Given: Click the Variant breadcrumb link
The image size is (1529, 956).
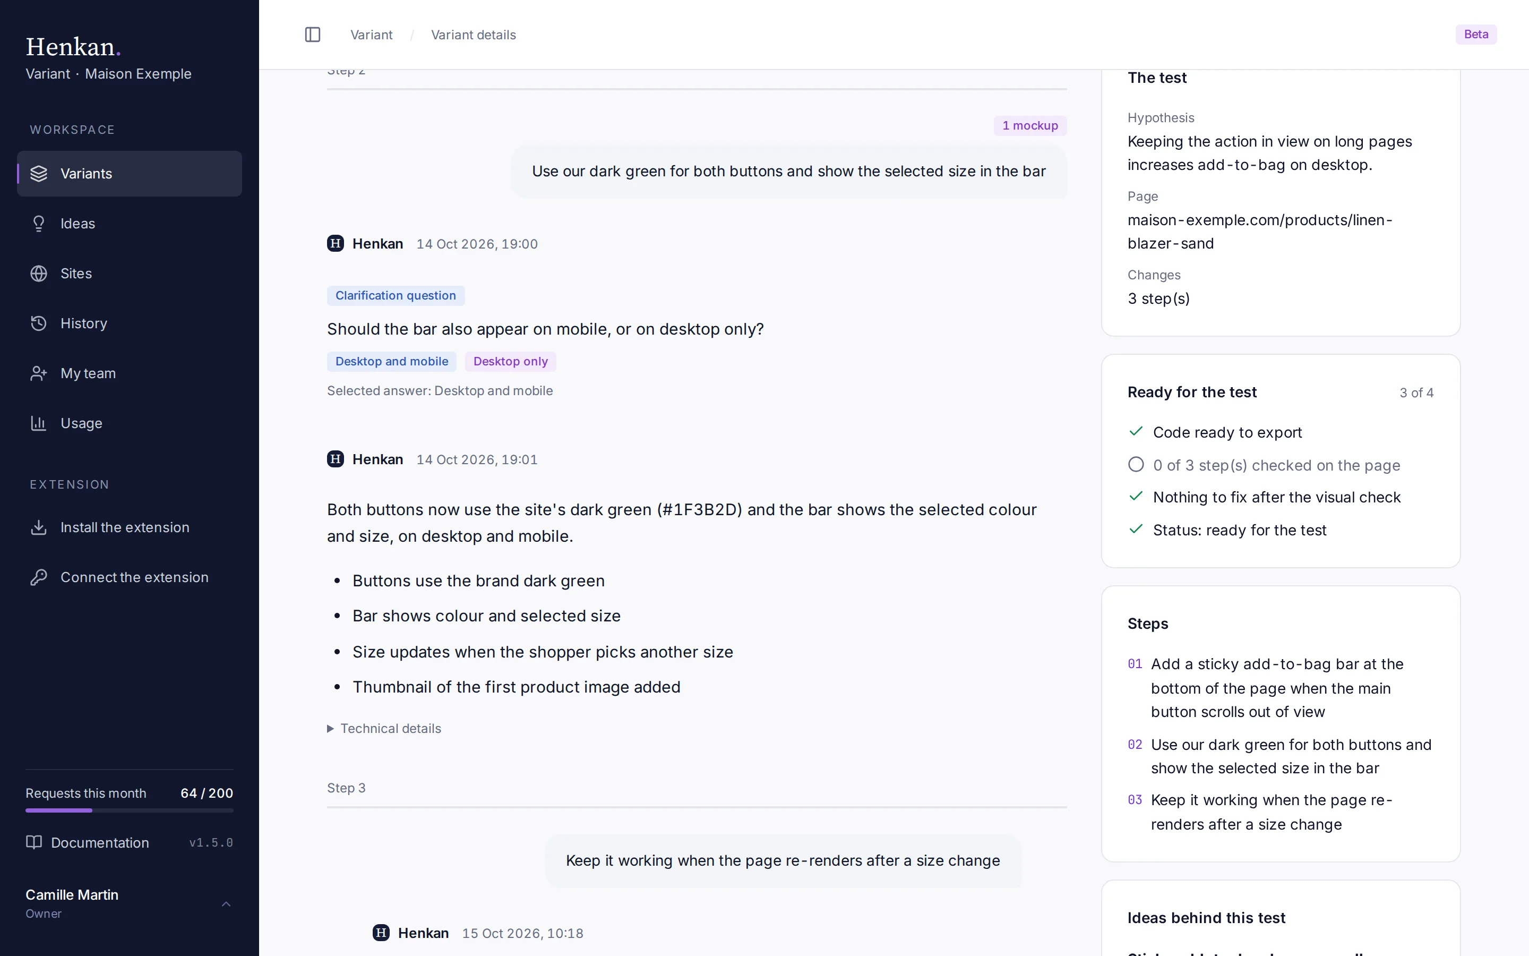Looking at the screenshot, I should point(372,35).
